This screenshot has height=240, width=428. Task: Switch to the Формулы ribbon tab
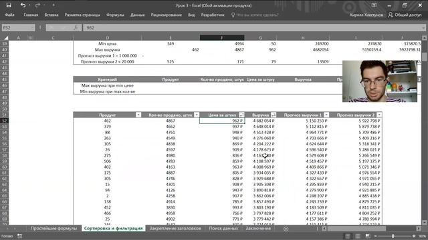click(115, 15)
